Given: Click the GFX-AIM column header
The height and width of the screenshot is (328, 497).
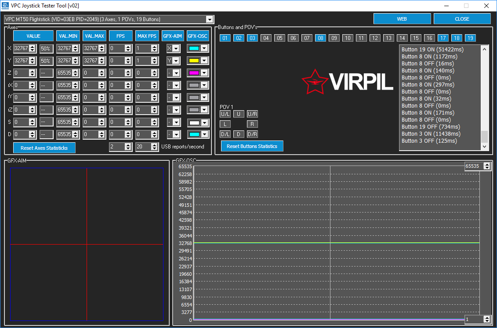Looking at the screenshot, I should tap(172, 36).
